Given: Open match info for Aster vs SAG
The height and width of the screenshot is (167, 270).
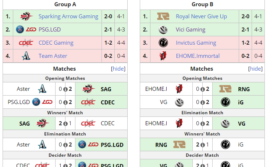Looking at the screenshot, I should (65, 89).
